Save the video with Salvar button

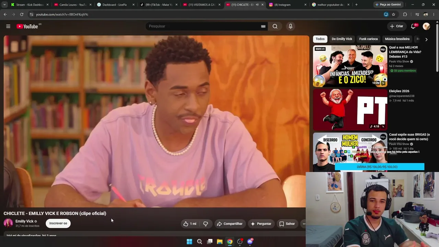click(287, 224)
